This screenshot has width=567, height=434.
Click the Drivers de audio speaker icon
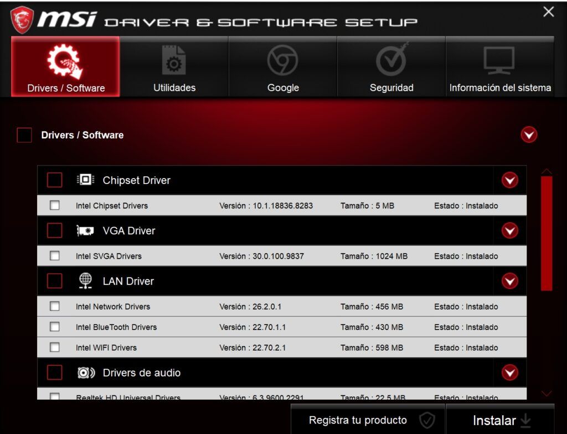[x=86, y=373]
